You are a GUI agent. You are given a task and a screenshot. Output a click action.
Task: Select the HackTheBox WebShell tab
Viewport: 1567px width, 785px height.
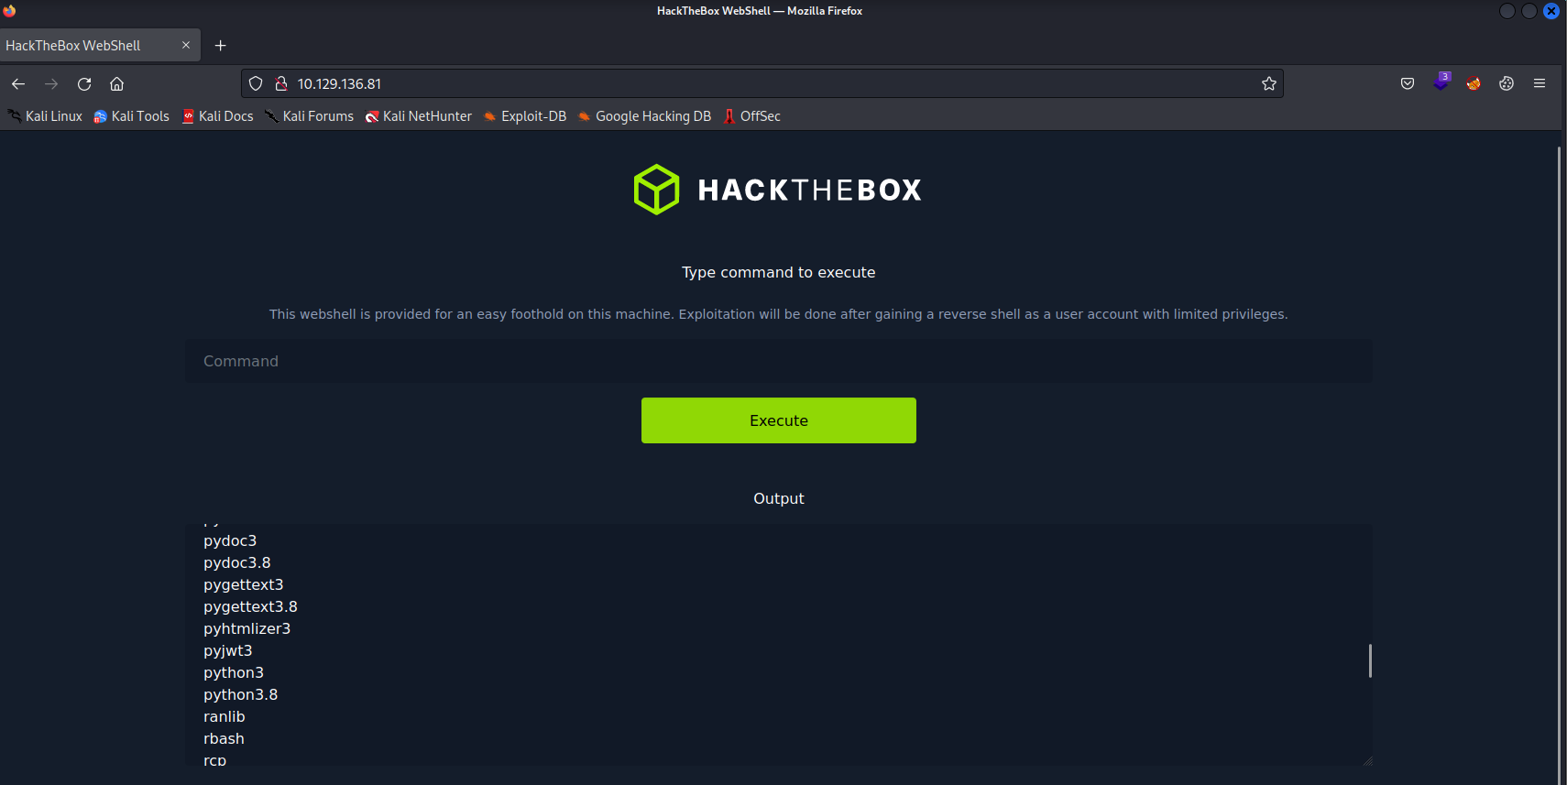(99, 45)
